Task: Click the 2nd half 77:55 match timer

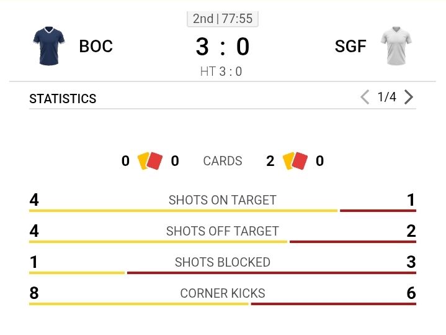Action: tap(223, 19)
